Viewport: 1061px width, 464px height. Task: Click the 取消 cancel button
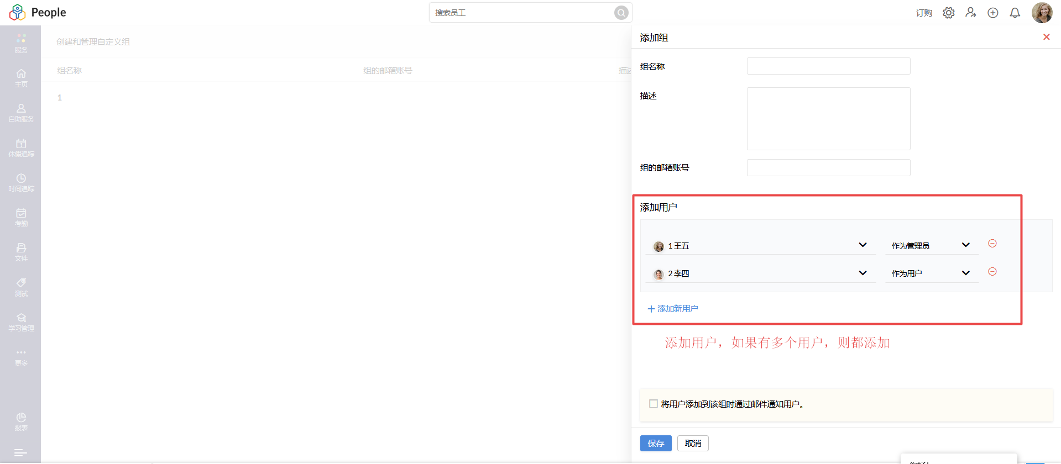click(692, 443)
